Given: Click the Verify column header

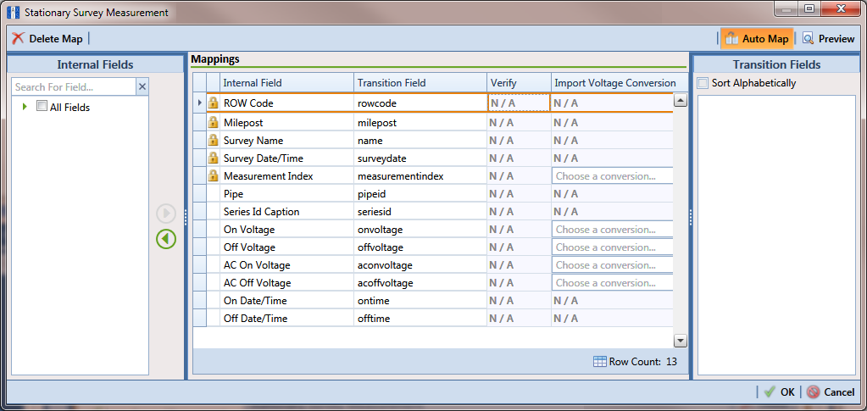Looking at the screenshot, I should [x=519, y=82].
